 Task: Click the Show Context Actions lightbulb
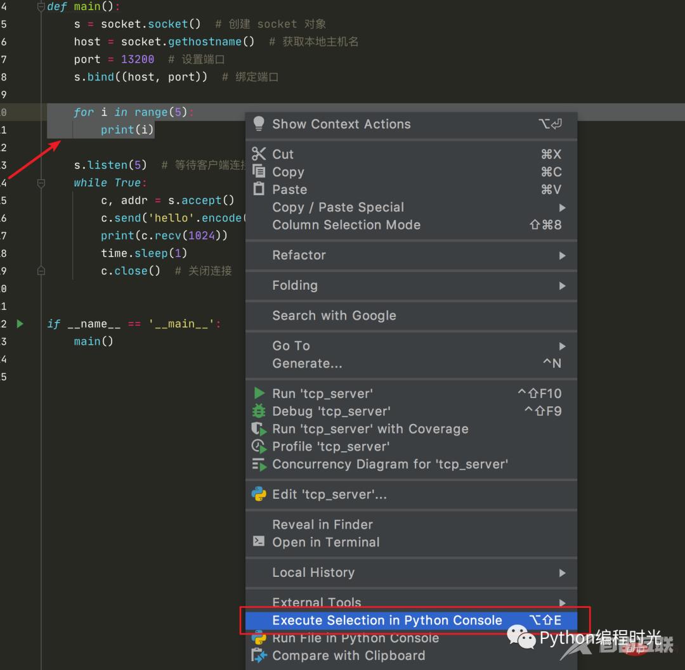(x=259, y=125)
